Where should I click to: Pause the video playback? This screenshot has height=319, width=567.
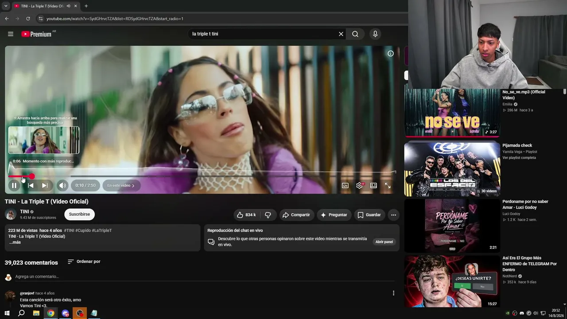point(14,186)
